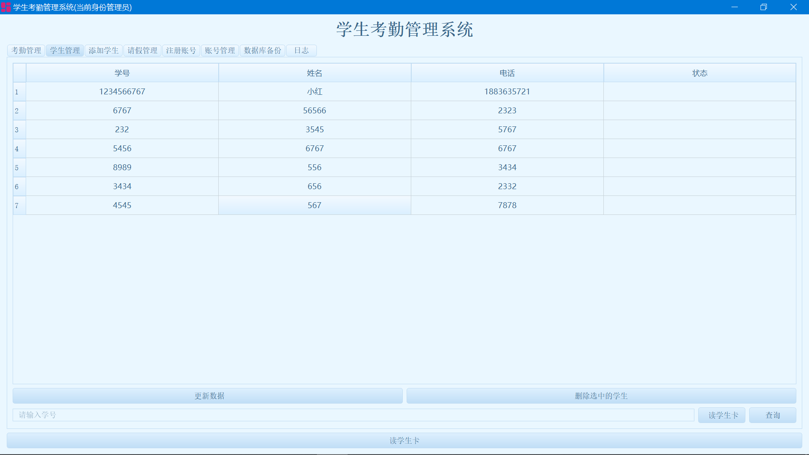This screenshot has width=809, height=455.
Task: Click the 查询 button
Action: (772, 415)
